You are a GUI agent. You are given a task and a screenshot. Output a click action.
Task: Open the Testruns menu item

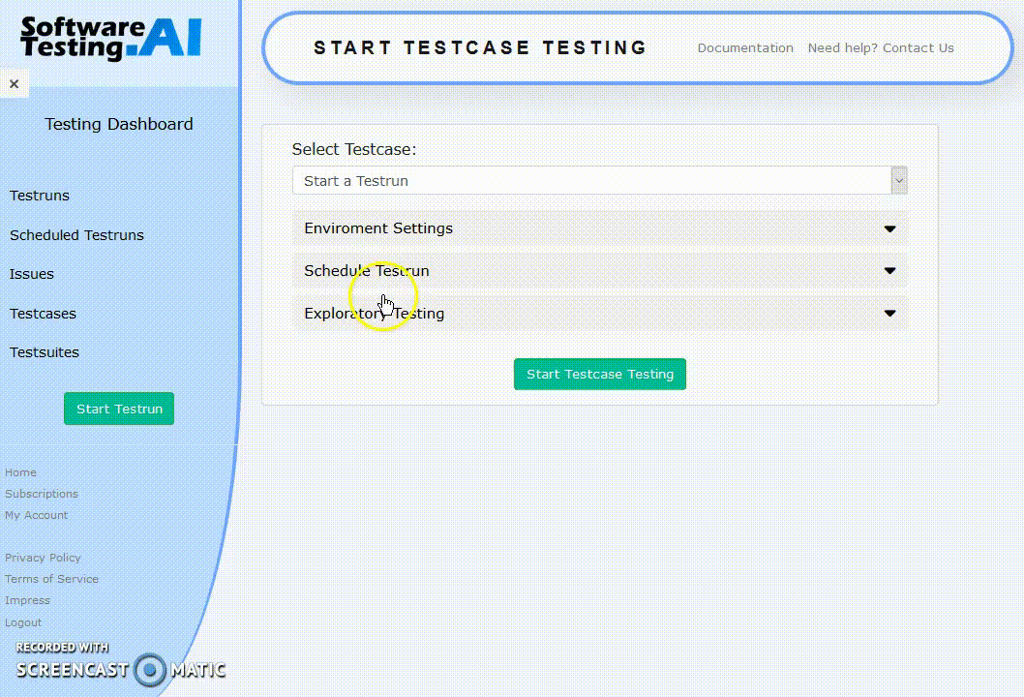(x=39, y=196)
